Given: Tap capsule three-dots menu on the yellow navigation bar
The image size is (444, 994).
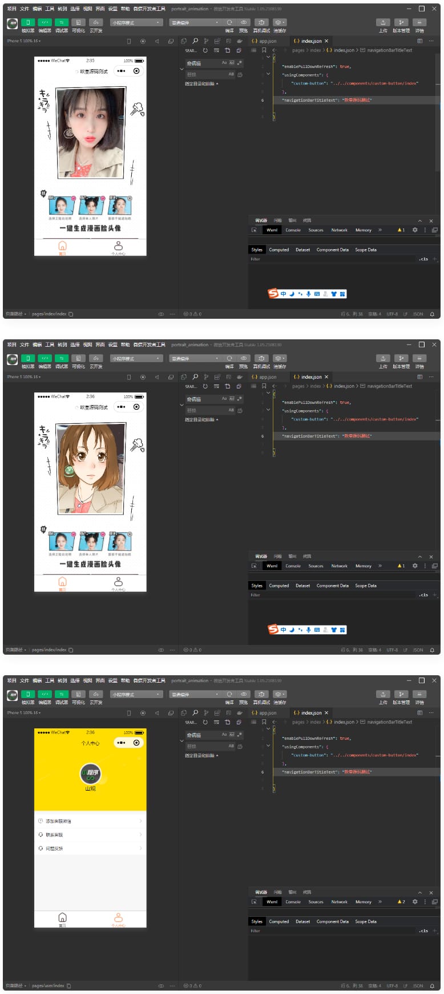Looking at the screenshot, I should coord(121,743).
